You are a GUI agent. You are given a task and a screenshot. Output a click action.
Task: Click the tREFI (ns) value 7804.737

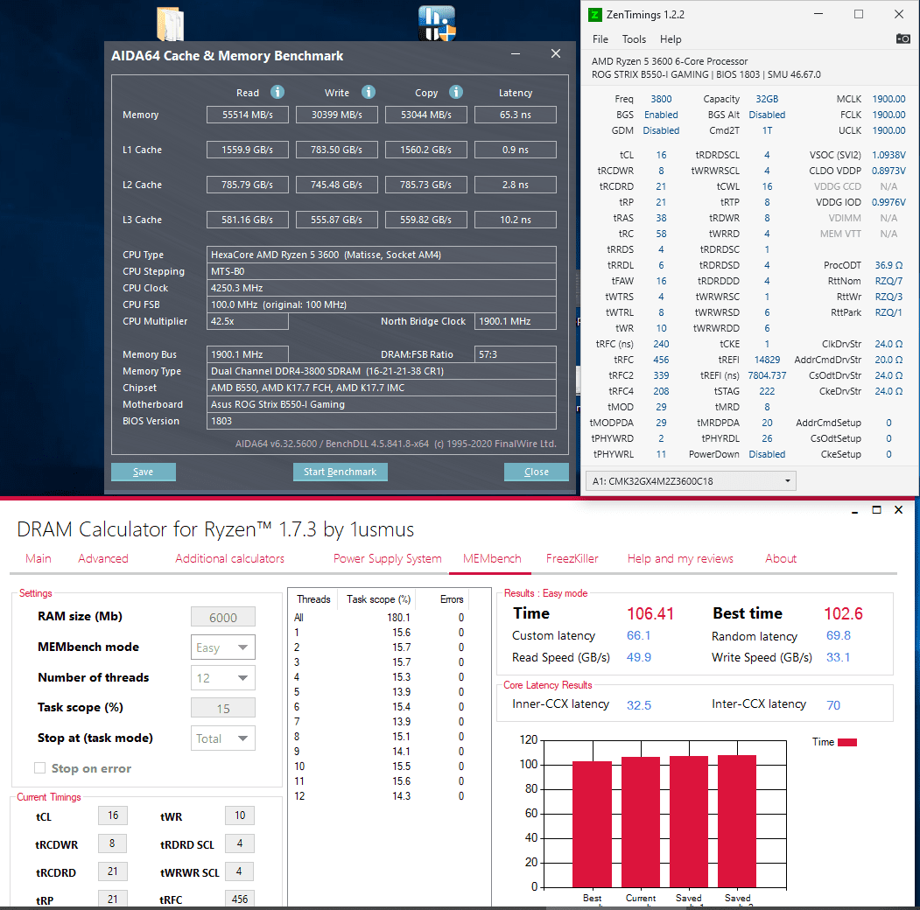(767, 376)
